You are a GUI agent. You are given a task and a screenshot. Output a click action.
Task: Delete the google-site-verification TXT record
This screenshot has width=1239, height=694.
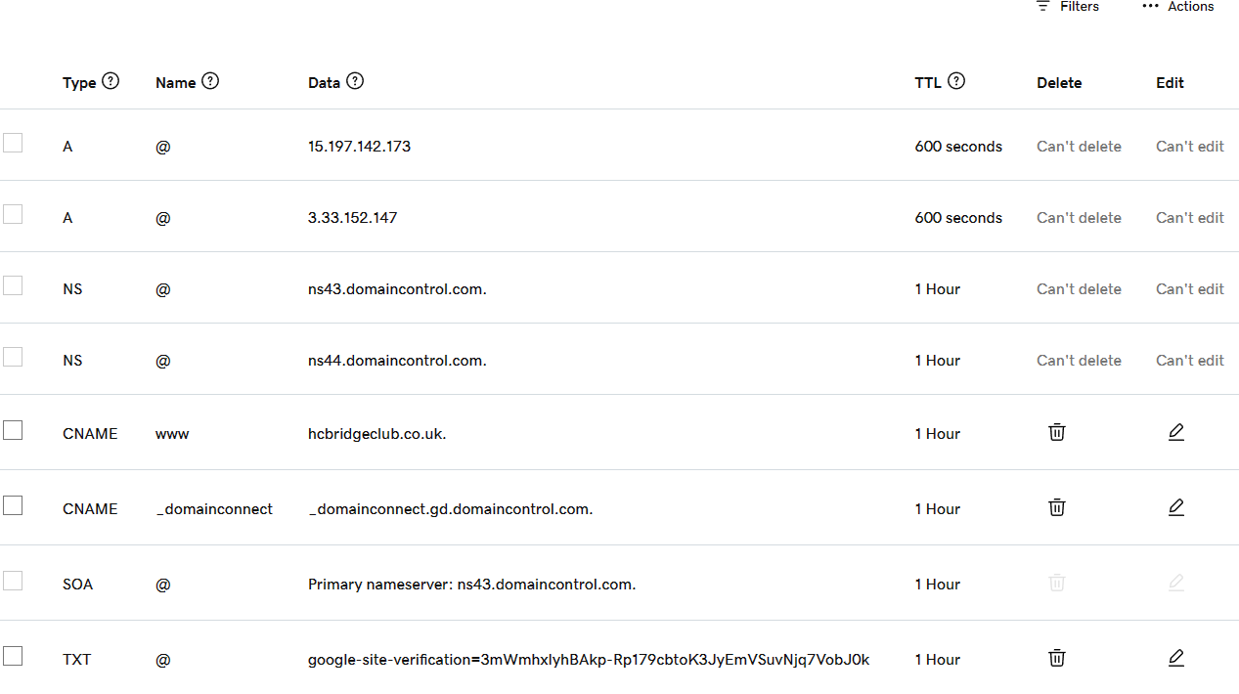click(x=1056, y=658)
